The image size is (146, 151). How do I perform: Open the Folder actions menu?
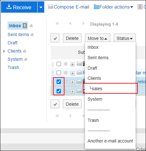pyautogui.click(x=116, y=7)
